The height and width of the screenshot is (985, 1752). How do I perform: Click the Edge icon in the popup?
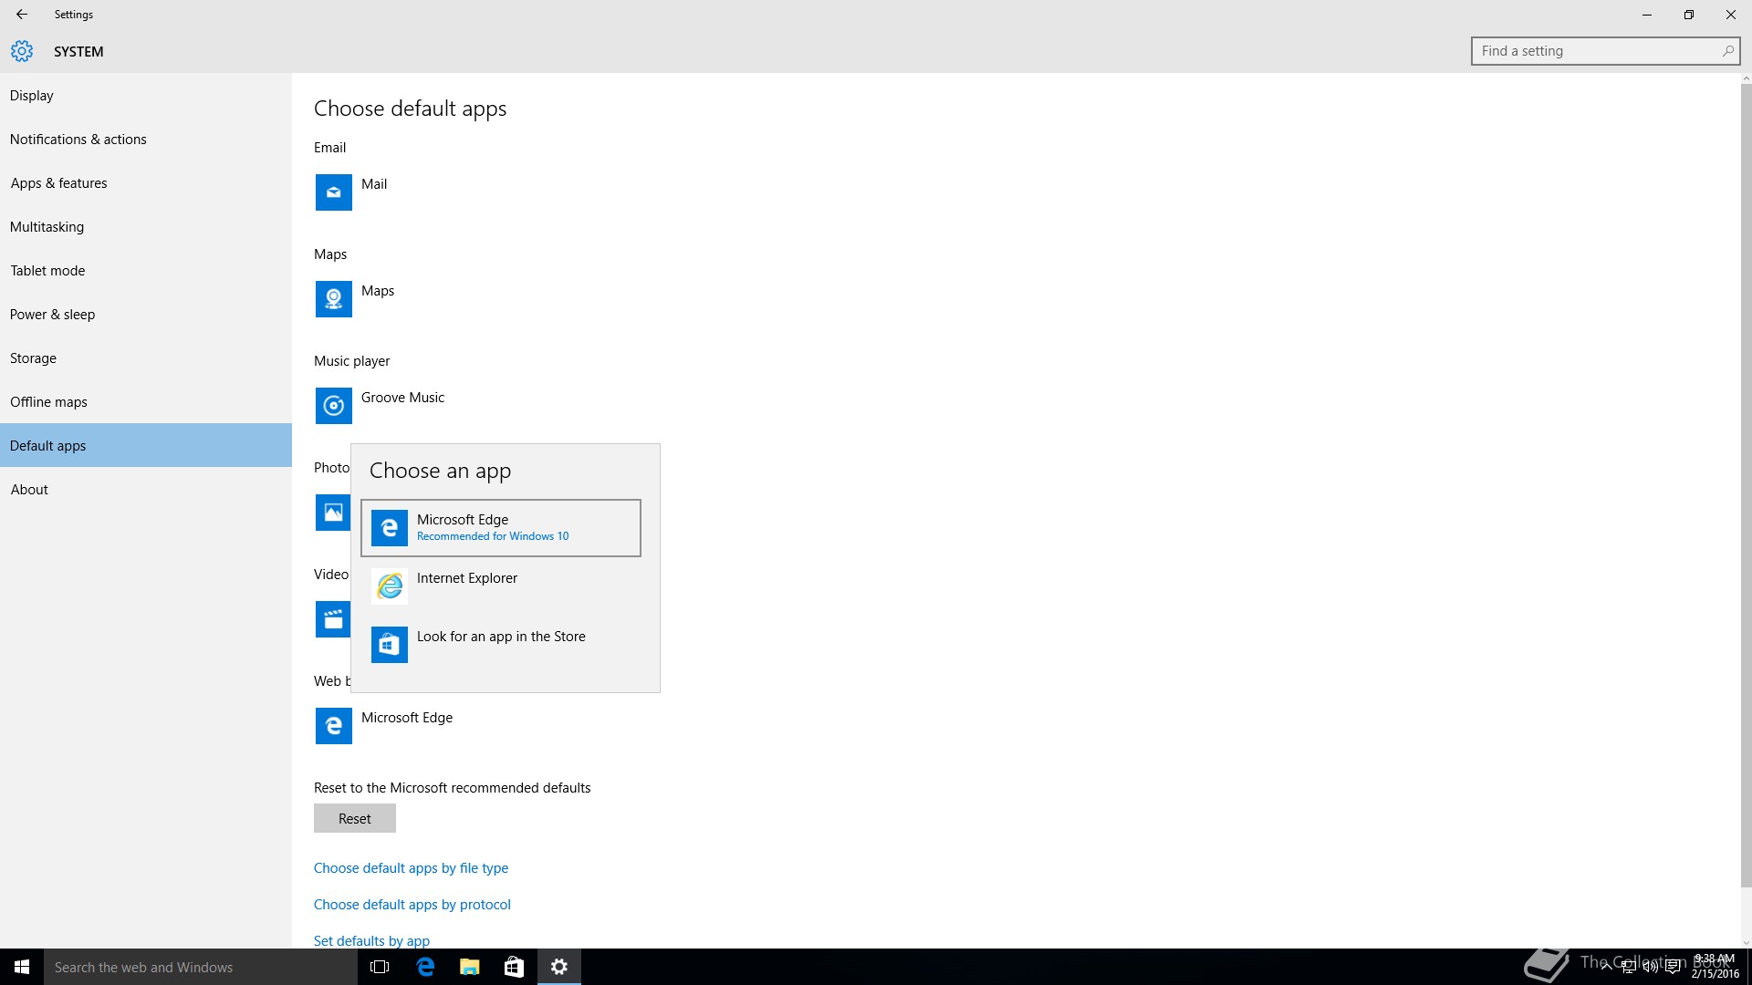(x=390, y=528)
